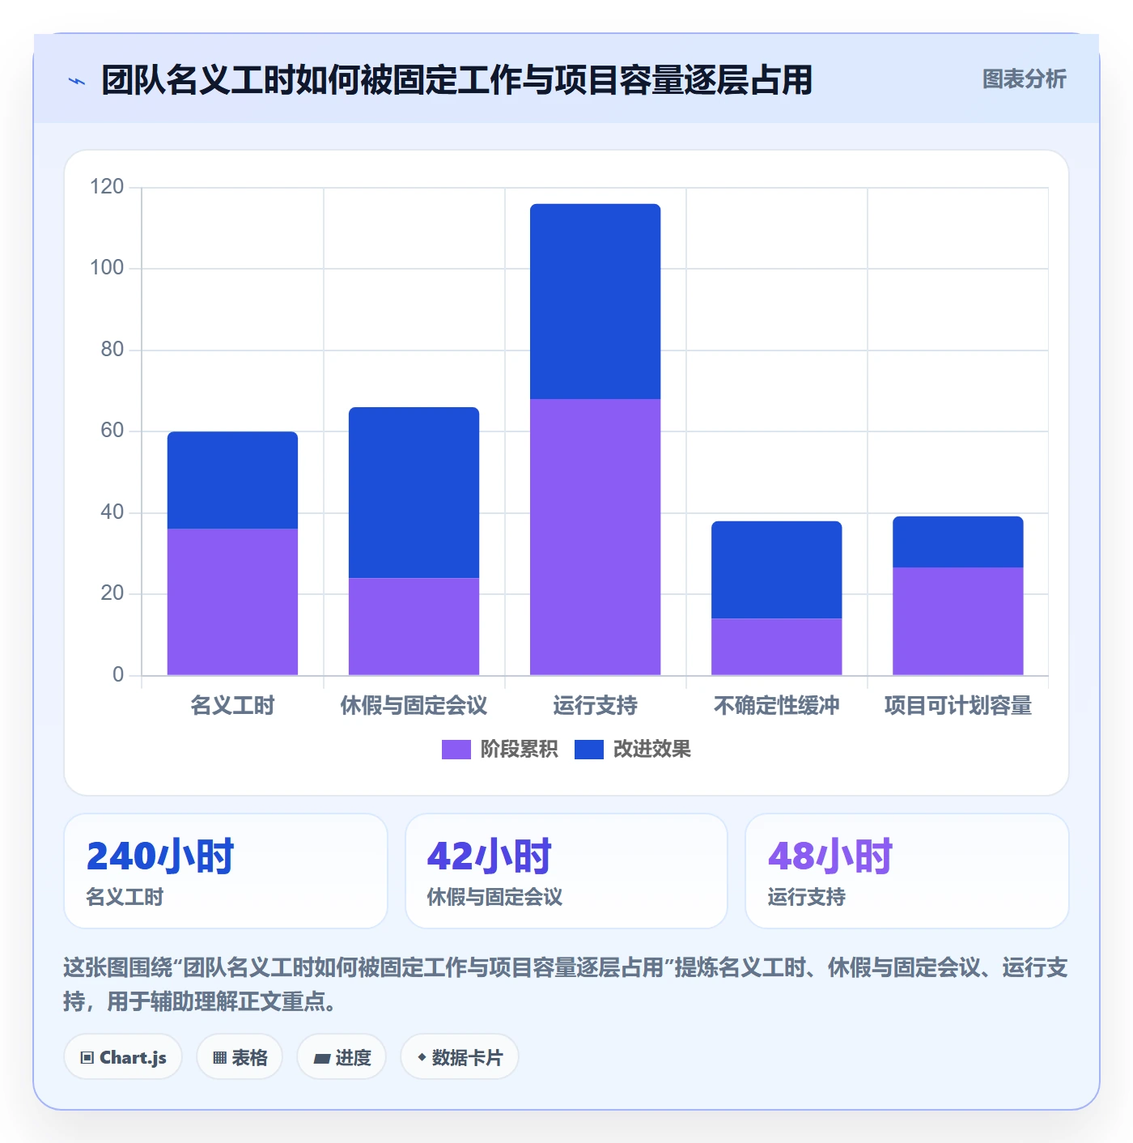Screen dimensions: 1133x1143
Task: Click the blue segment of 名义工时 bar
Action: click(x=232, y=480)
